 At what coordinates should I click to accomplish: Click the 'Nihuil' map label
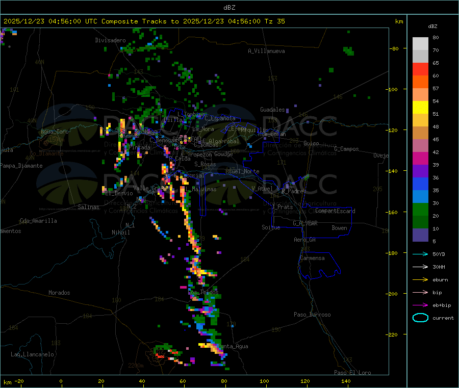(120, 232)
